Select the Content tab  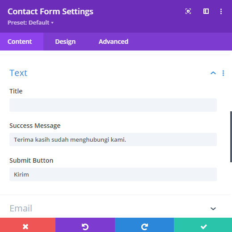[20, 42]
